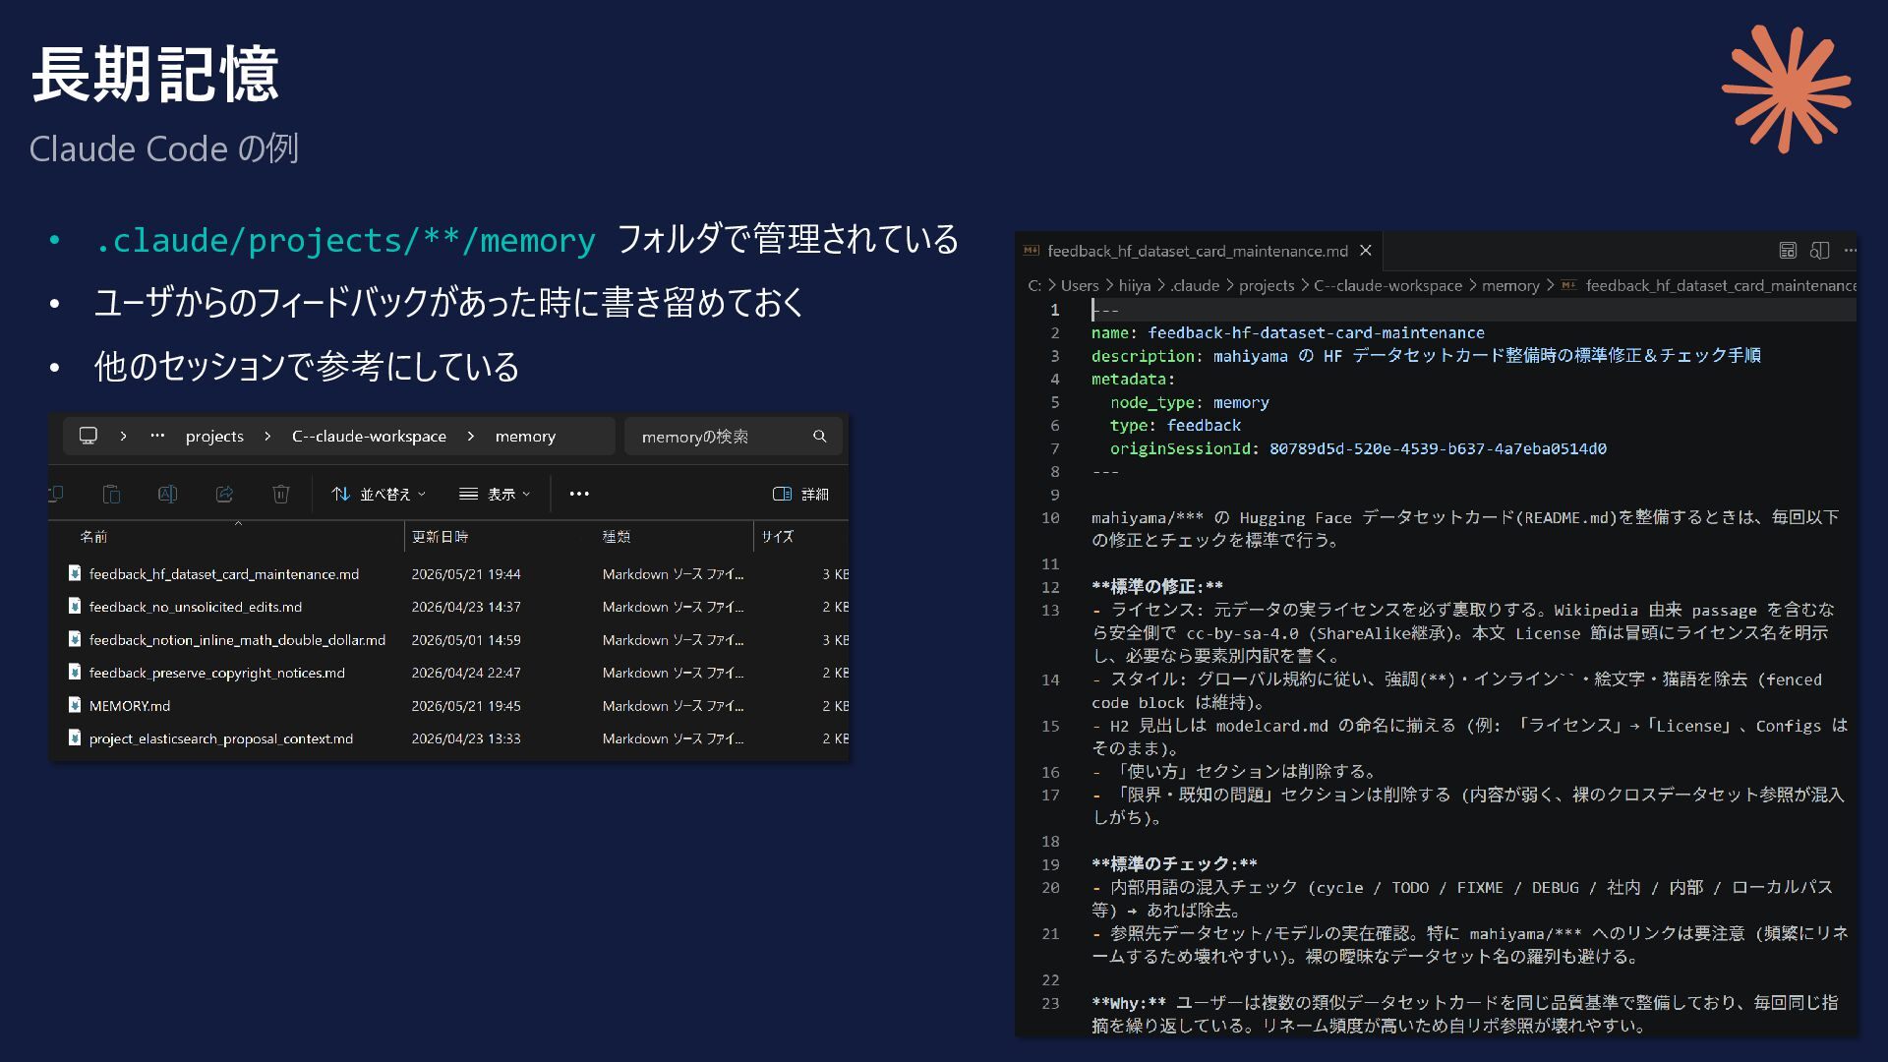Viewport: 1888px width, 1062px height.
Task: Expand the chevron after the This PC icon
Action: pos(123,436)
